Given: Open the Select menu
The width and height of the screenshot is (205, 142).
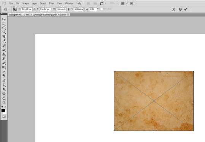Looking at the screenshot, I should click(x=43, y=3).
